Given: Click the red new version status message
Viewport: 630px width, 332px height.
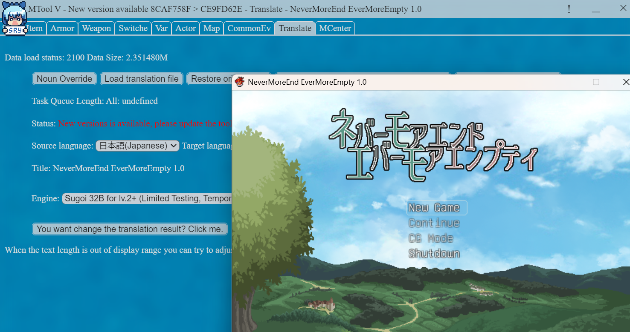Looking at the screenshot, I should click(x=145, y=123).
